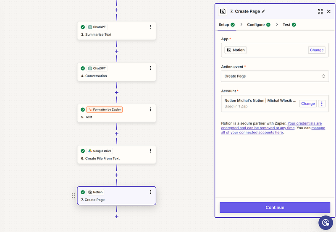Change the connected Notion account
This screenshot has height=232, width=336.
click(x=308, y=104)
